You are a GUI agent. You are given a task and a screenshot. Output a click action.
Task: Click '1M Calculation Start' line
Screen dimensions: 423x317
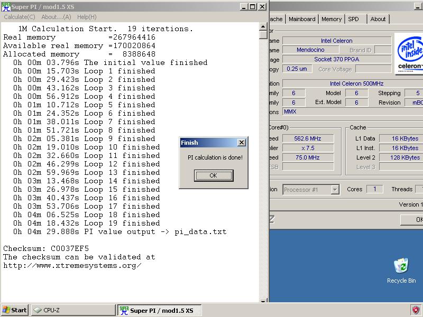(106, 29)
